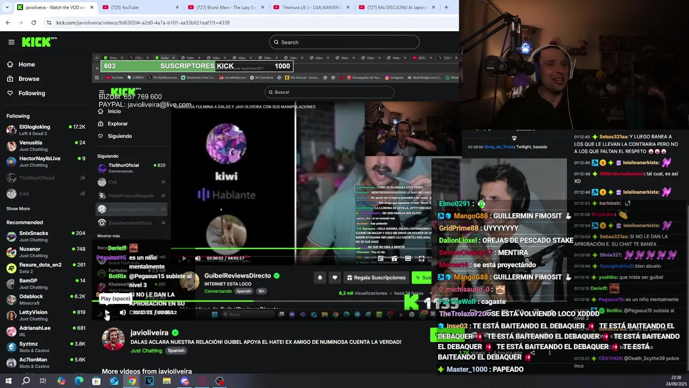Click the GuibelReviewsDirecto channel name
The height and width of the screenshot is (388, 689).
237,275
